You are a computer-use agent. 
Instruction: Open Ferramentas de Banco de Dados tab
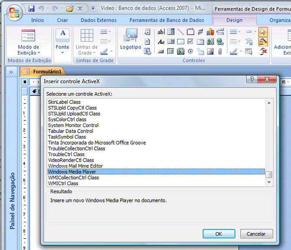[167, 20]
